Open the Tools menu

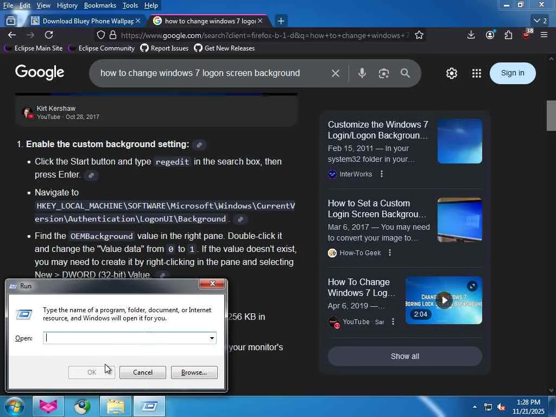coord(130,5)
